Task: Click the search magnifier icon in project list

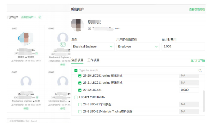Action: pos(200,70)
